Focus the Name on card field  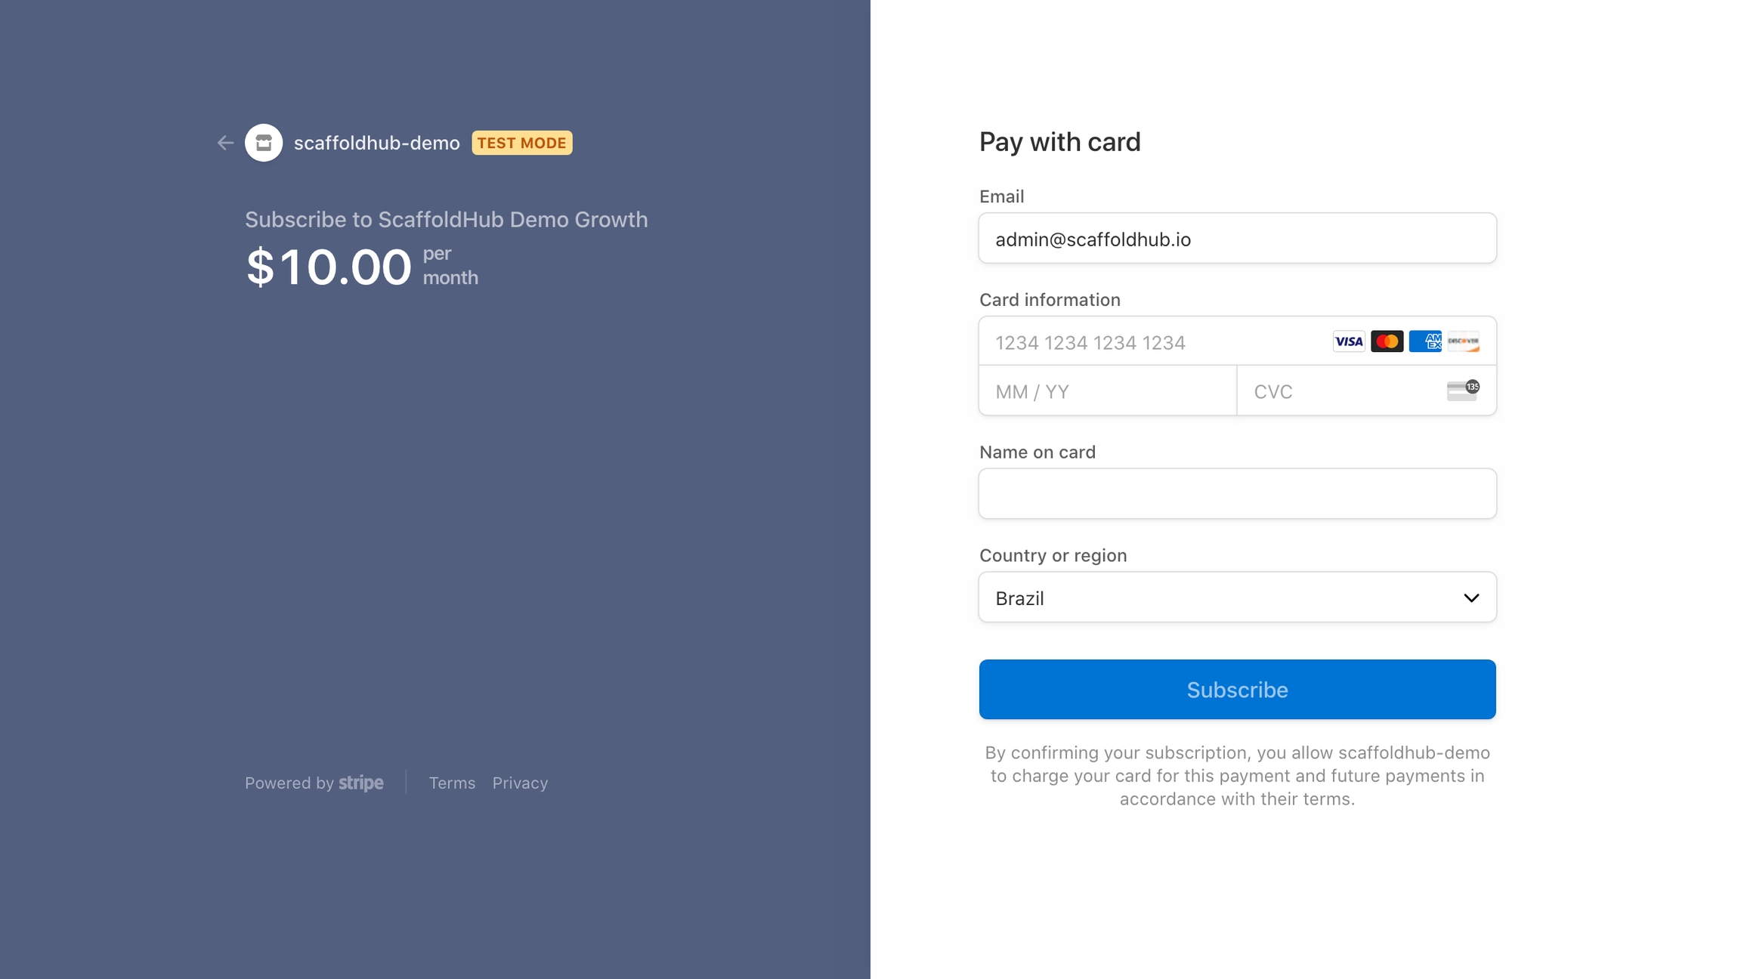coord(1237,494)
